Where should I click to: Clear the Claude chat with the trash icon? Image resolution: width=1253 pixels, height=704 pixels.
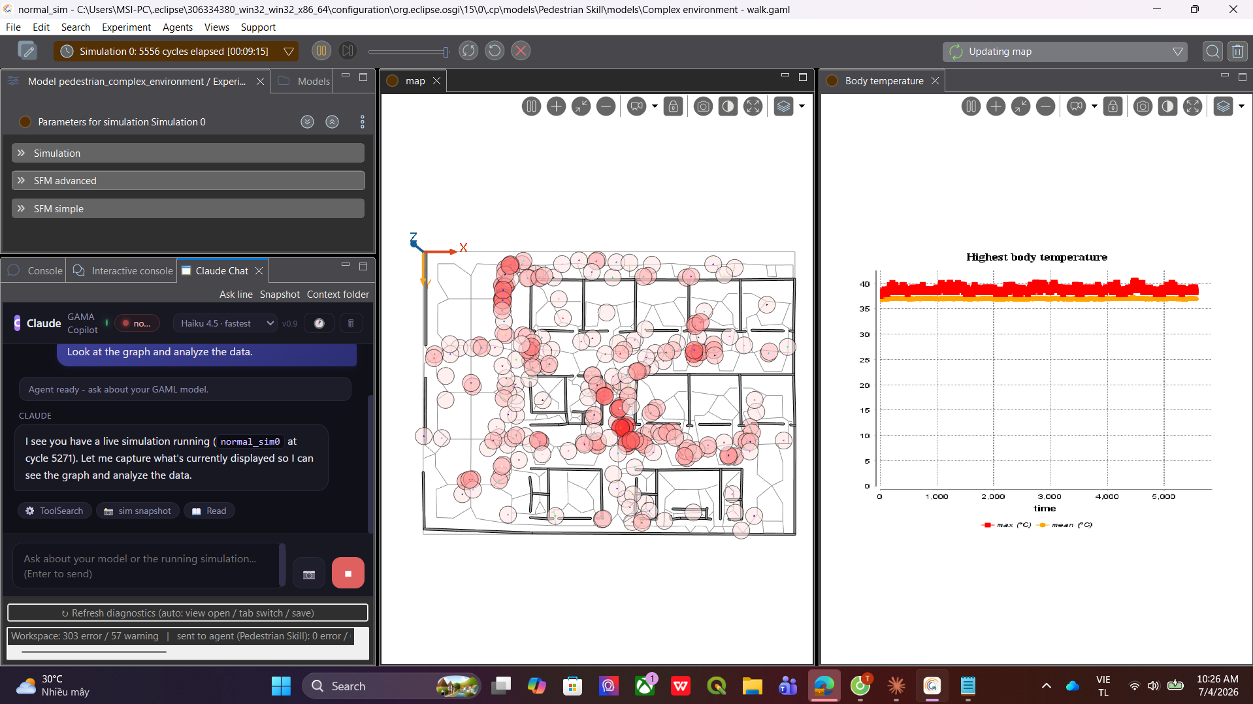tap(351, 323)
